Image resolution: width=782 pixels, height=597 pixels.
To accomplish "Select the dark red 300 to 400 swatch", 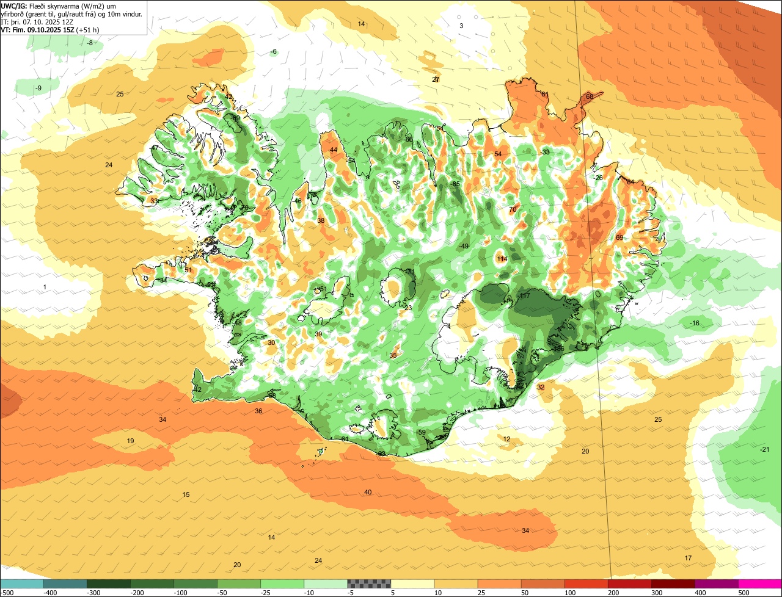I will click(x=672, y=583).
